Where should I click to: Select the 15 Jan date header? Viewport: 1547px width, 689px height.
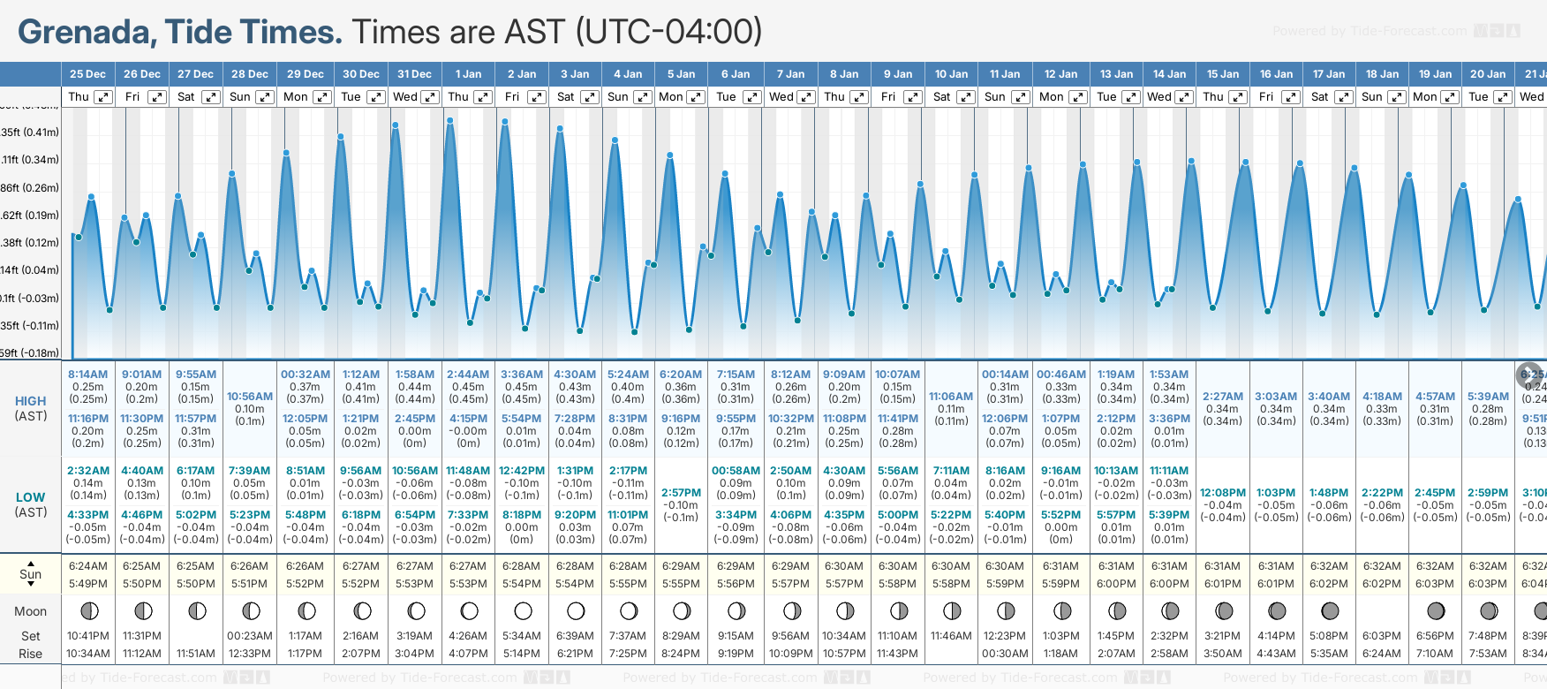1223,74
